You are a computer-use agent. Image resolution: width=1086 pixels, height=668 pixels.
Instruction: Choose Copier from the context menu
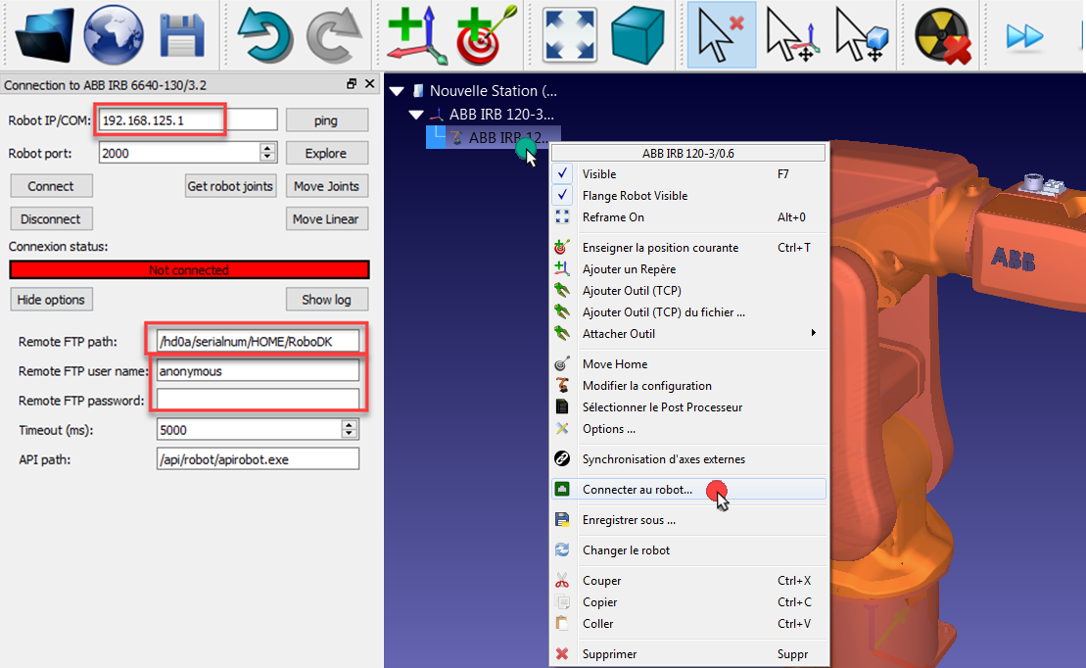coord(689,602)
